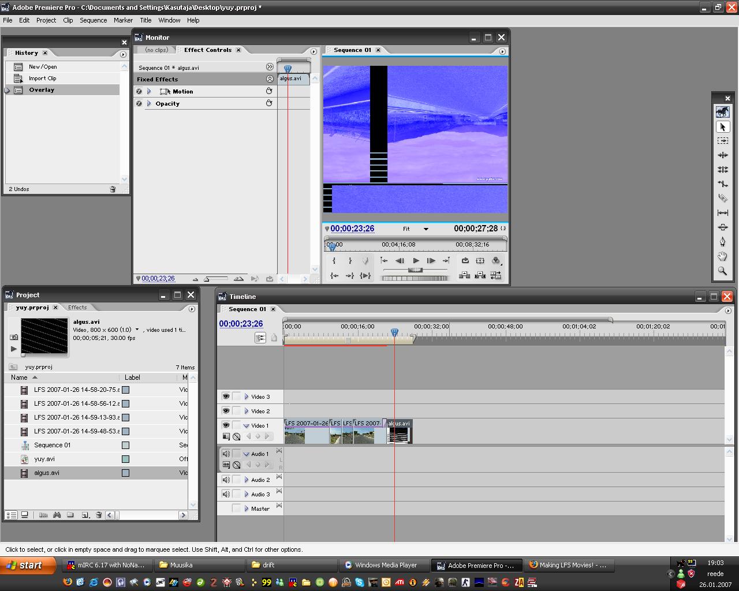Select the Hand tool

point(722,256)
